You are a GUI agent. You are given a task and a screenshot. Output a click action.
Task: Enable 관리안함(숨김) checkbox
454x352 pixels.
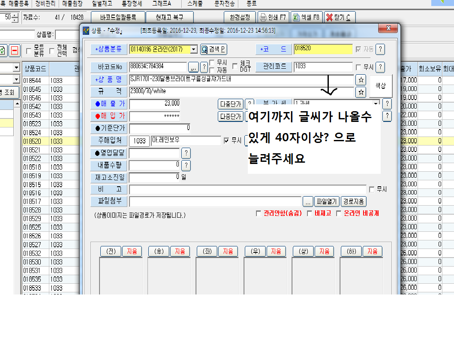pyautogui.click(x=259, y=213)
